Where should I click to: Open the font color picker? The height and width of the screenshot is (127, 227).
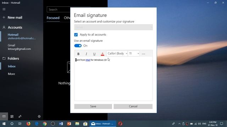(x=103, y=54)
